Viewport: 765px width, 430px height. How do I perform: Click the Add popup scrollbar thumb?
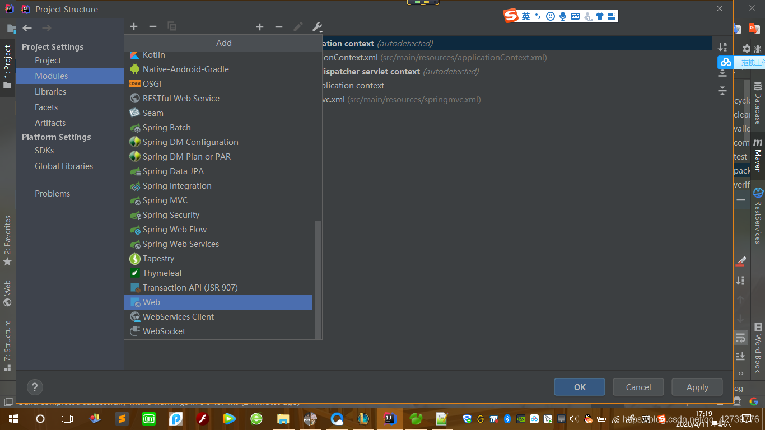pyautogui.click(x=319, y=279)
